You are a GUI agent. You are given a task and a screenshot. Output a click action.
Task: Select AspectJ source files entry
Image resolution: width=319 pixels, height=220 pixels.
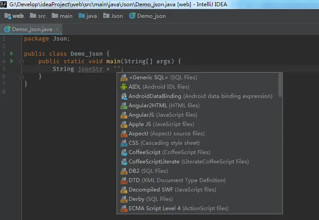point(197,134)
